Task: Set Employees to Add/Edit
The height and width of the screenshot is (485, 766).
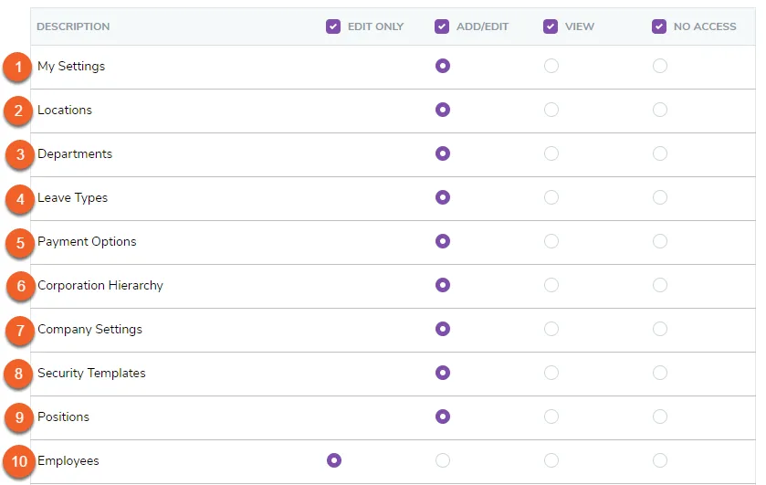Action: pyautogui.click(x=443, y=460)
